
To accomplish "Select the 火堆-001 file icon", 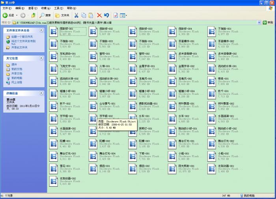I will point(93,69).
